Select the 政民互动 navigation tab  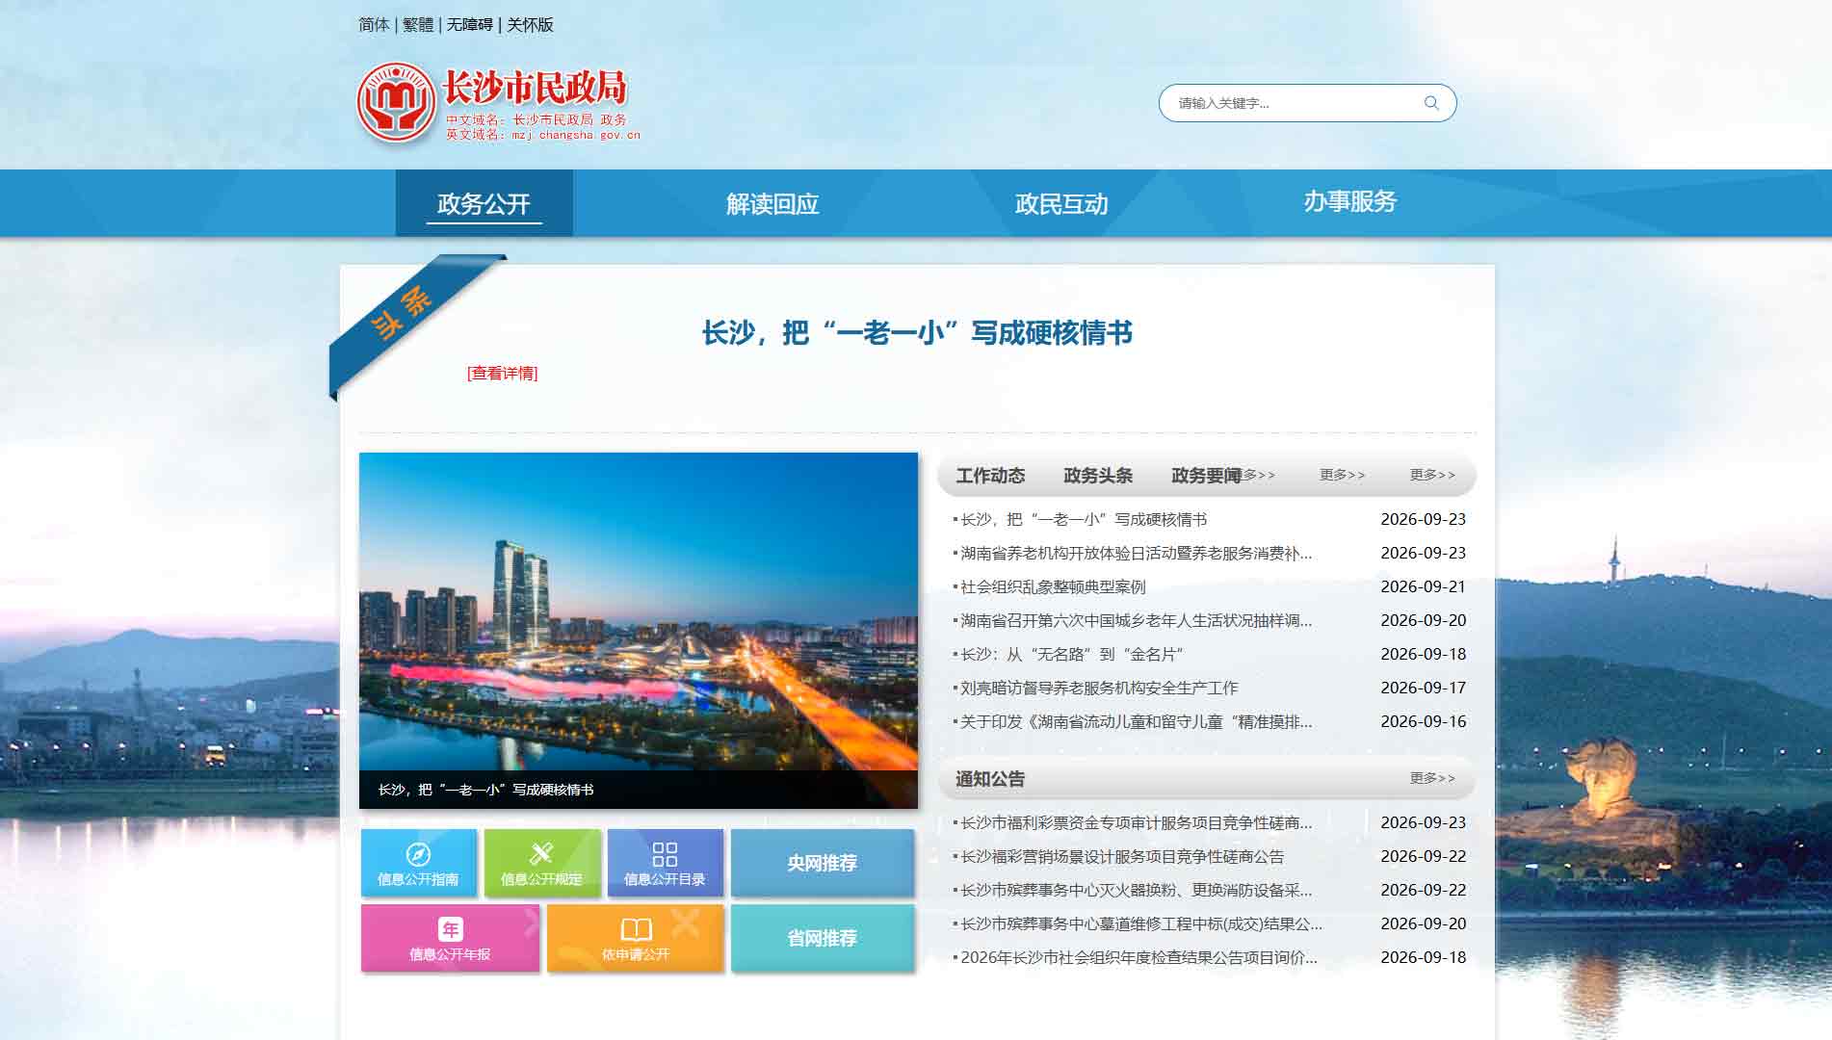[1061, 203]
